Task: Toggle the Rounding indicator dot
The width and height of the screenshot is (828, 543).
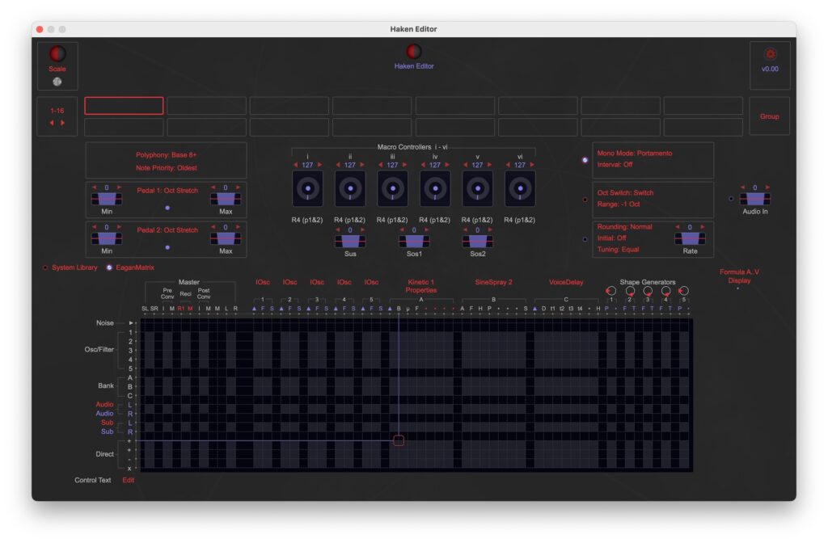Action: [x=585, y=239]
